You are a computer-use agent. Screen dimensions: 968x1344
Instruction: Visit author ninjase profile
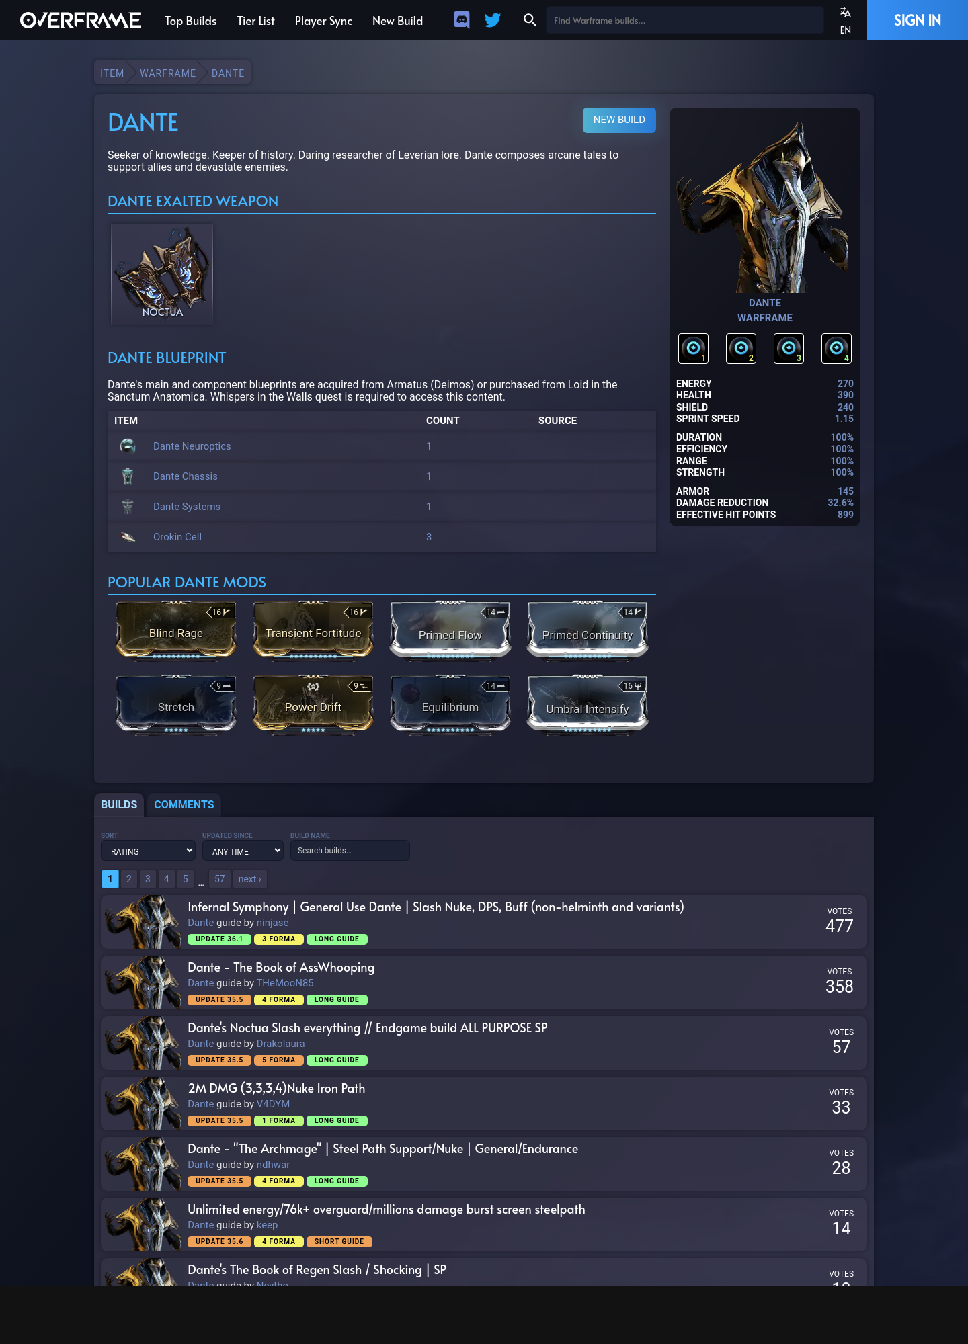click(272, 923)
